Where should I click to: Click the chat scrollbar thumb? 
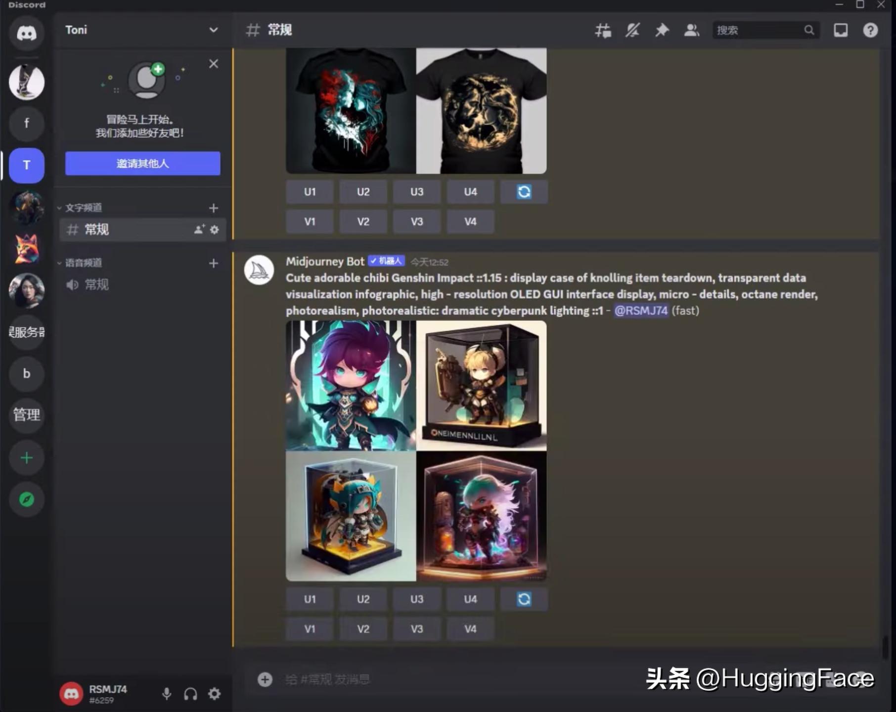tap(886, 648)
